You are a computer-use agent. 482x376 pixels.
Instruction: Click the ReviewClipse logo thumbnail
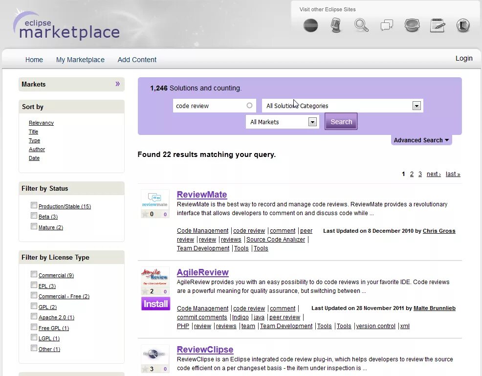click(155, 354)
